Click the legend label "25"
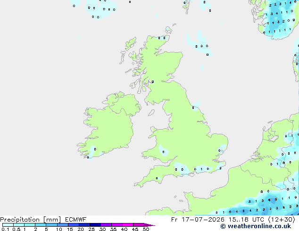Image resolution: width=299 pixels, height=231 pixels. 91,229
